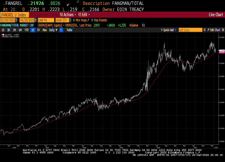
Task: Click the last price axis value label
Action: click(x=222, y=51)
